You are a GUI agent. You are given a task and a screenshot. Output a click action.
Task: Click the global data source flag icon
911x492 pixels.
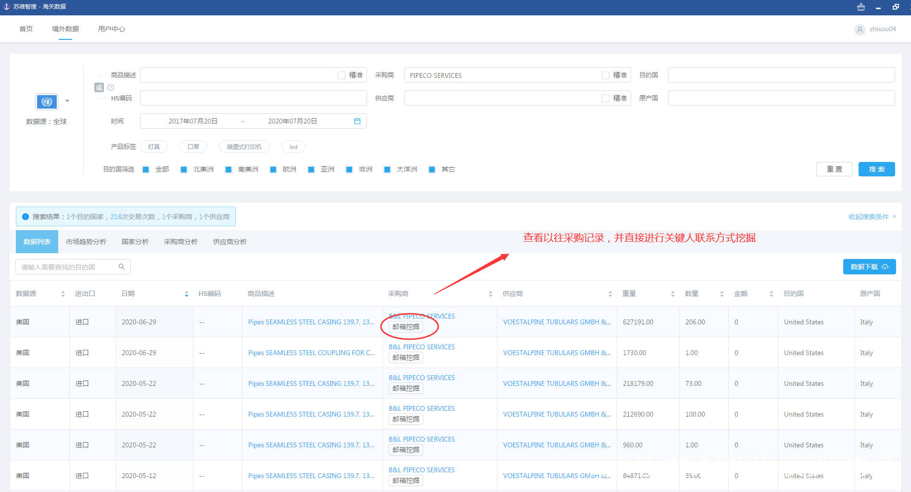click(x=47, y=102)
